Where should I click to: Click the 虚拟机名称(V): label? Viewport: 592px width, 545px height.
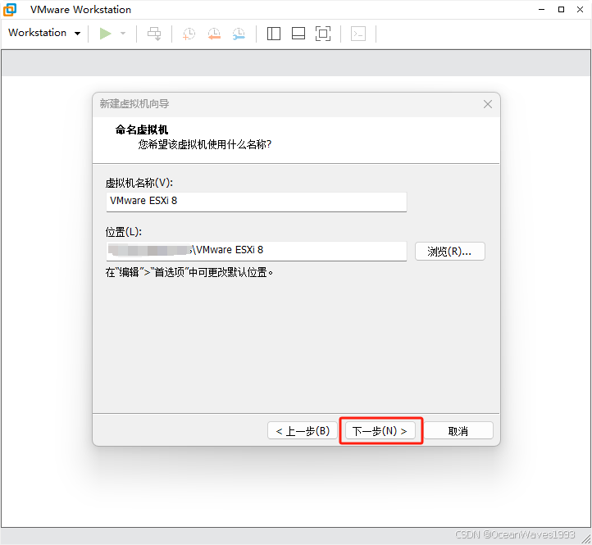tap(139, 183)
